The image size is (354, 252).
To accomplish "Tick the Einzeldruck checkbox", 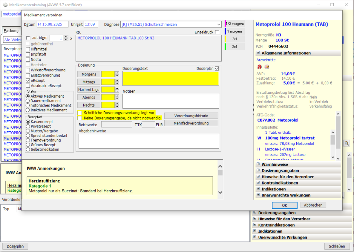I will point(217,32).
